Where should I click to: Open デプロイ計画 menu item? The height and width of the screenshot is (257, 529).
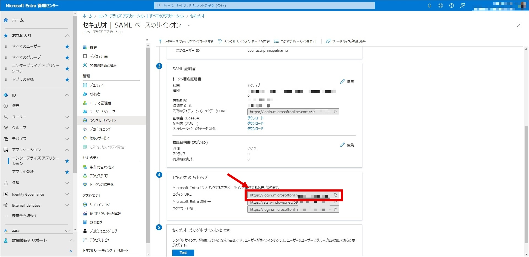(x=99, y=56)
